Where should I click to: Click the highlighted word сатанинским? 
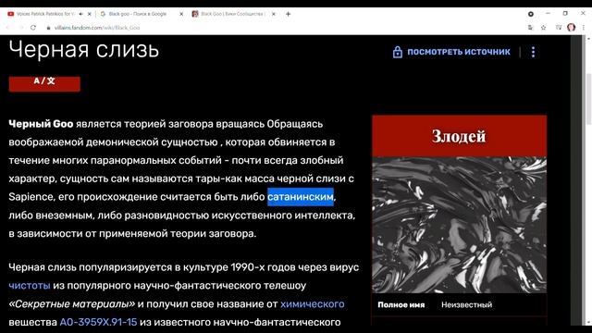pyautogui.click(x=301, y=197)
